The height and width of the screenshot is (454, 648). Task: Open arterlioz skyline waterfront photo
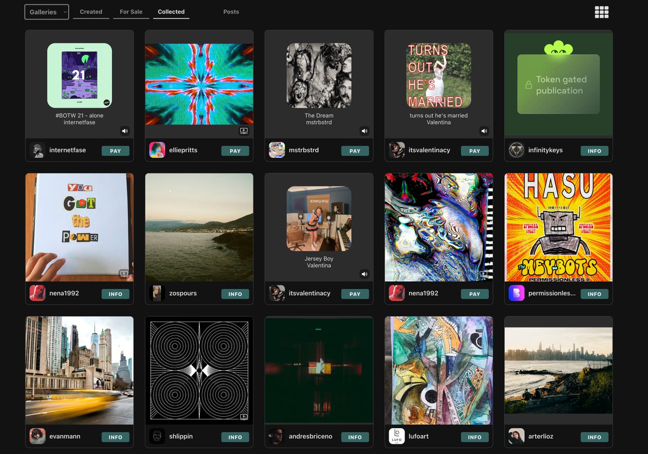(558, 370)
